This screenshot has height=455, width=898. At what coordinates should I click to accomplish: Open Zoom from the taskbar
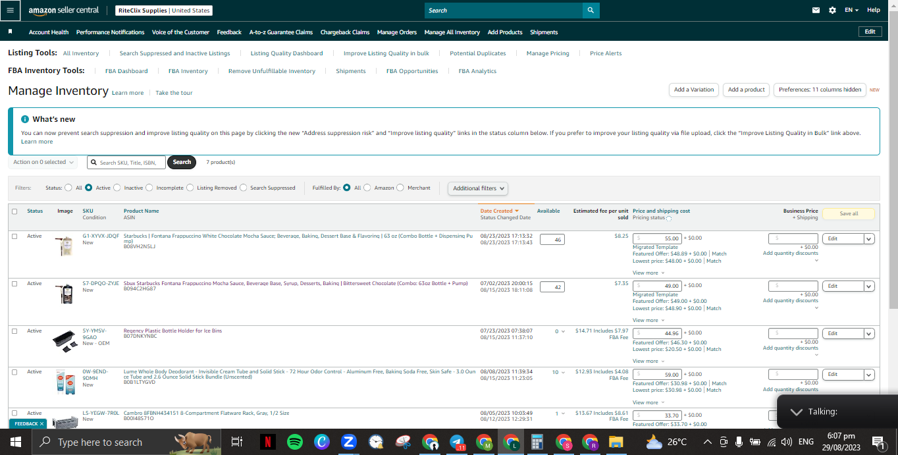point(348,442)
